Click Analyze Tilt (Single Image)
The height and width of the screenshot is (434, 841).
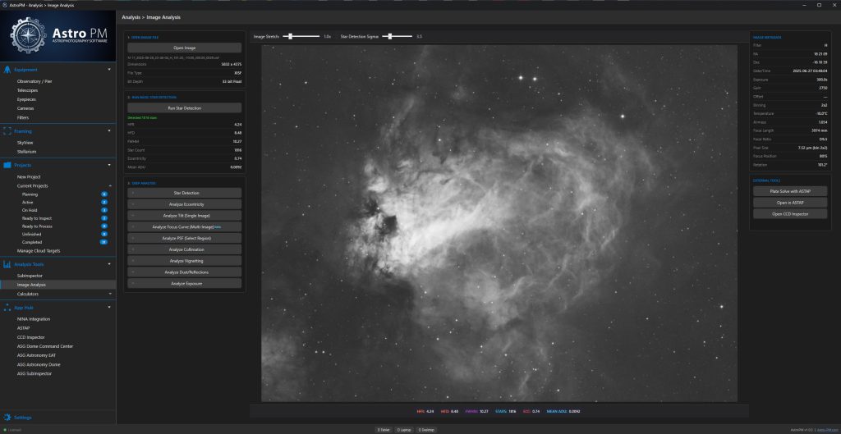click(185, 216)
